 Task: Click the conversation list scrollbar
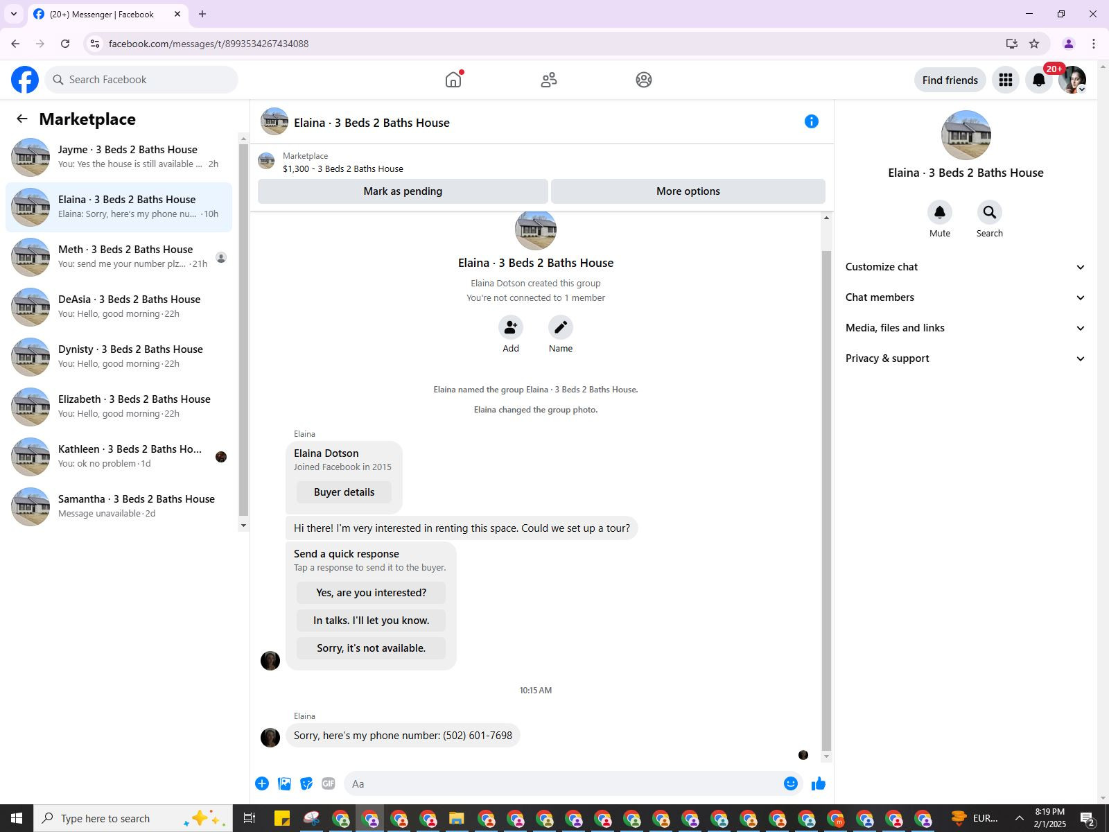click(x=243, y=331)
